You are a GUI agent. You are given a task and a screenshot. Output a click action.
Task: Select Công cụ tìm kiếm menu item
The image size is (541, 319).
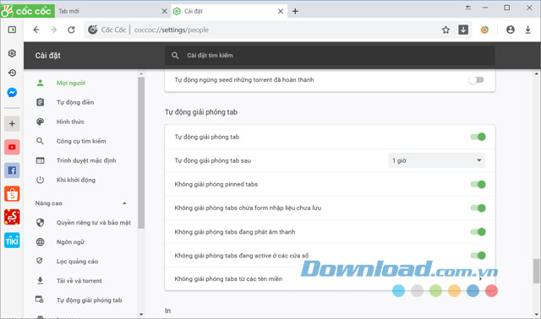tap(82, 141)
